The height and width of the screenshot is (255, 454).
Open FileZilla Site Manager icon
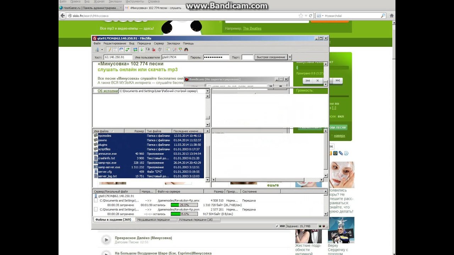coord(97,50)
